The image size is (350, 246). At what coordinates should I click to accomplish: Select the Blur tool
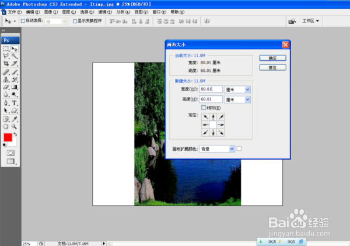click(6, 95)
